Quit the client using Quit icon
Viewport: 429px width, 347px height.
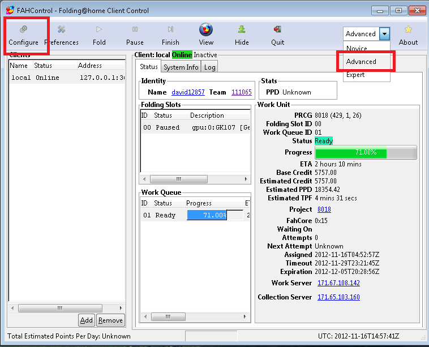277,35
